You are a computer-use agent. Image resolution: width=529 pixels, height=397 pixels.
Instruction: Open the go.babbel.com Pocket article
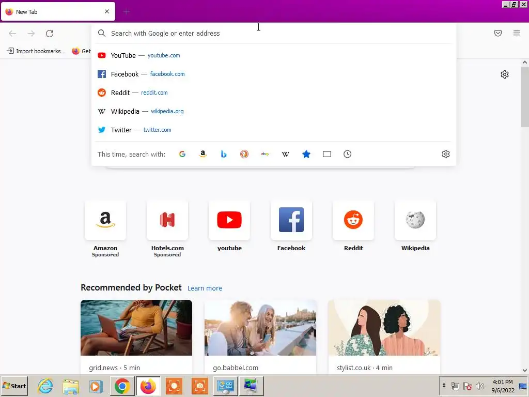pos(260,337)
